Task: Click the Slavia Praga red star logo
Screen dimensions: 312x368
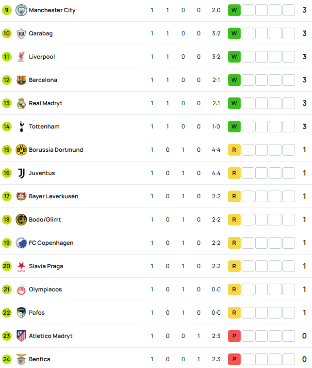Action: (21, 266)
